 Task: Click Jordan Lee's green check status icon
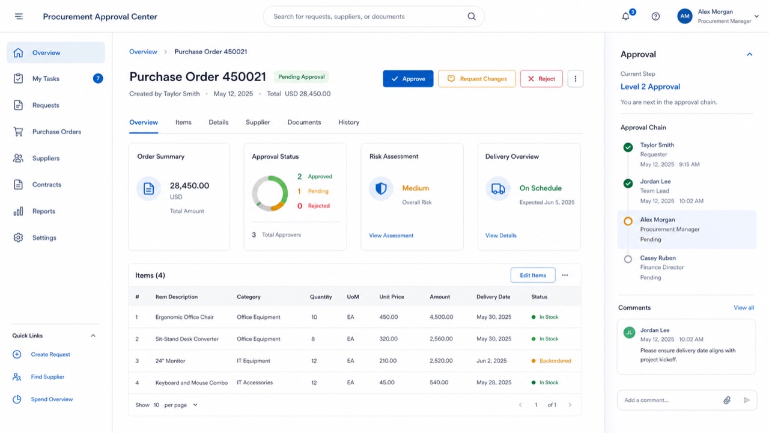click(628, 183)
